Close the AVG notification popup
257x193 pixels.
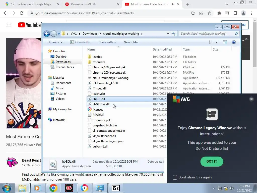[x=251, y=99]
